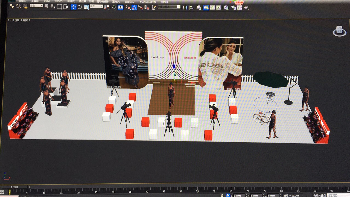Image resolution: width=350 pixels, height=197 pixels.
Task: Open the 创建(C) menu
Action: 71,1
